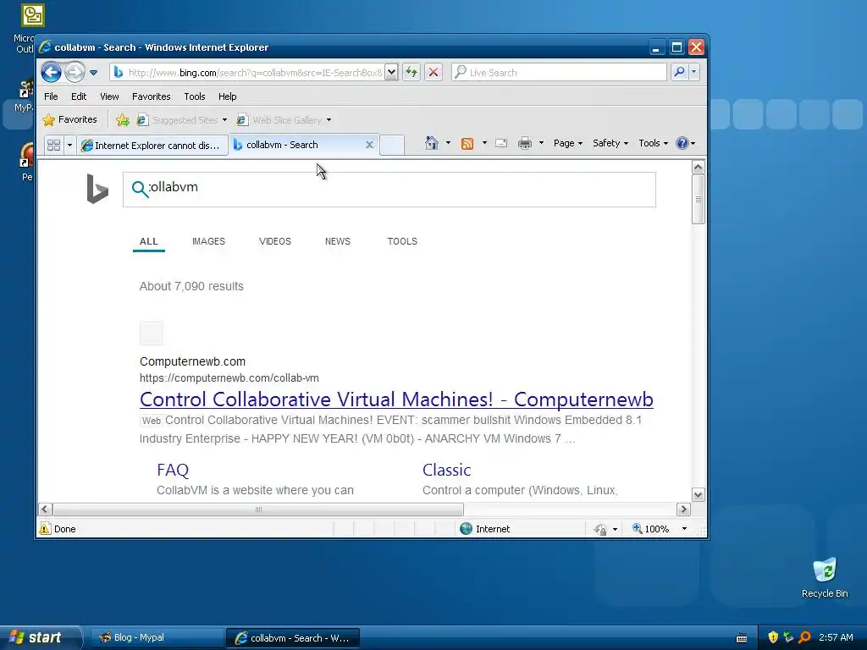Expand the tab list dropdown
Screen dimensions: 867x650
coord(69,146)
